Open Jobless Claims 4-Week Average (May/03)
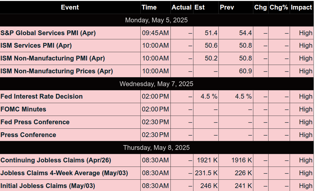The height and width of the screenshot is (191, 315). (64, 173)
